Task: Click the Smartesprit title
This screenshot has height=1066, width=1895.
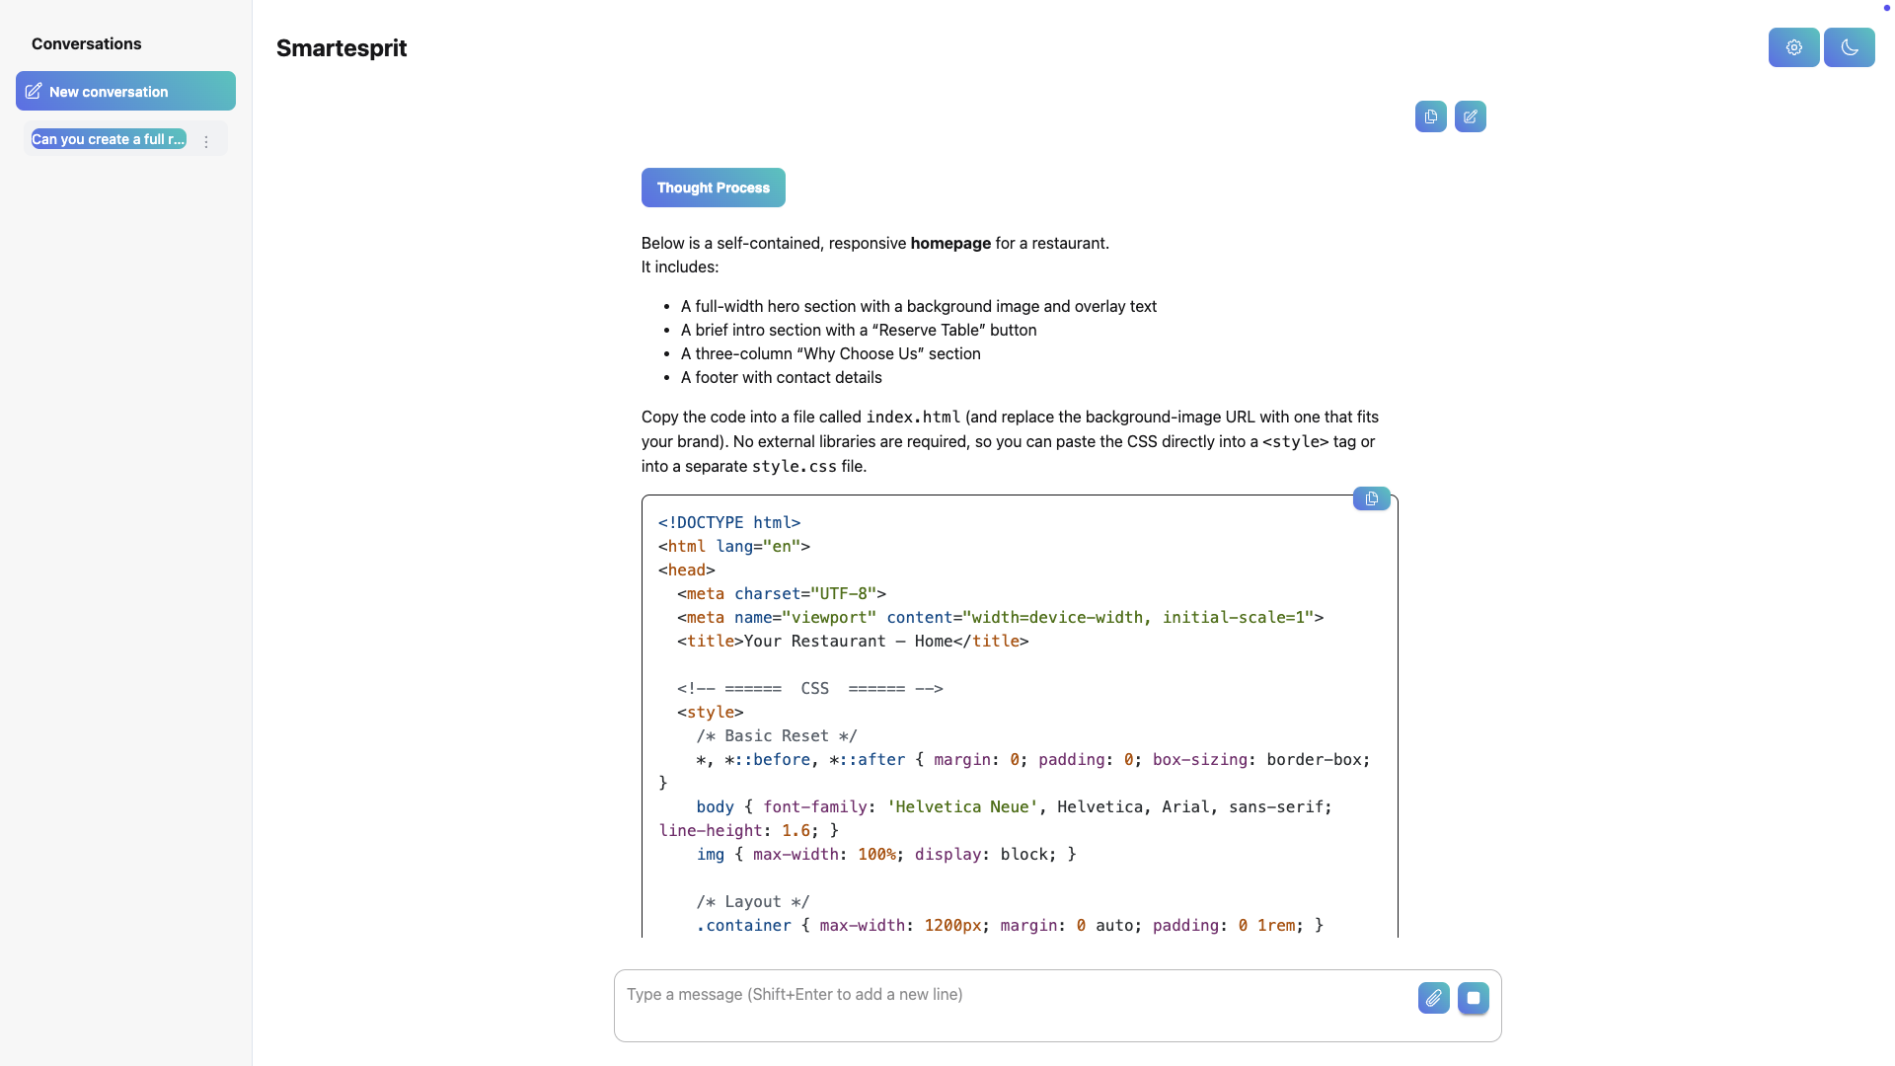Action: coord(341,48)
